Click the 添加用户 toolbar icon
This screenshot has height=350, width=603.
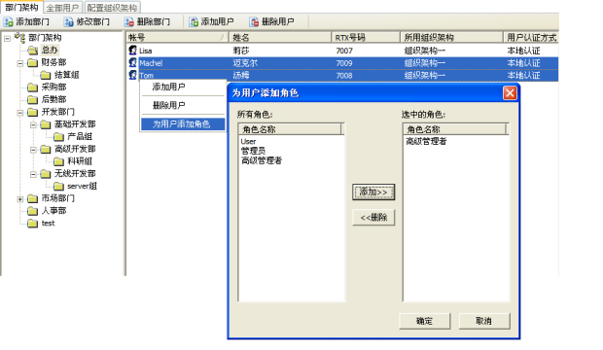coord(194,22)
